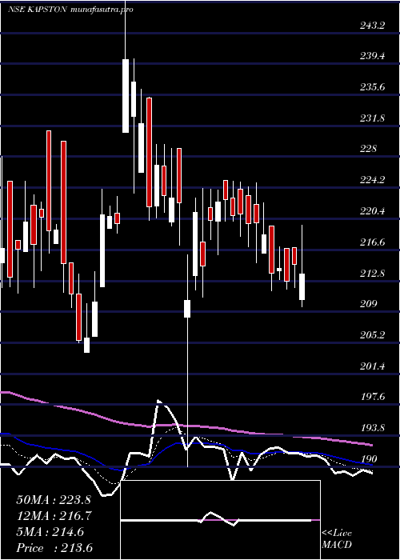The height and width of the screenshot is (560, 400).
Task: Click the Price : 213.6 readout
Action: pos(54,548)
